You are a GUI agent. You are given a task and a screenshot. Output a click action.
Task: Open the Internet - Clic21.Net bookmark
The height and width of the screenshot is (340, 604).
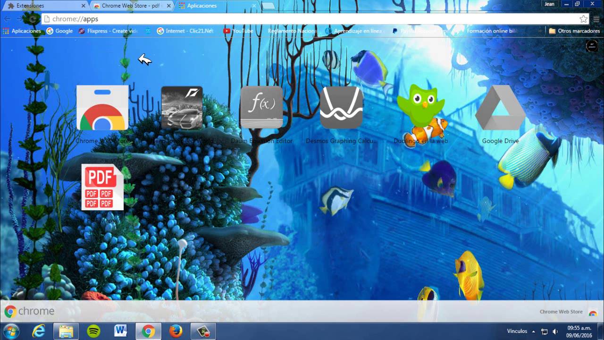(x=185, y=31)
